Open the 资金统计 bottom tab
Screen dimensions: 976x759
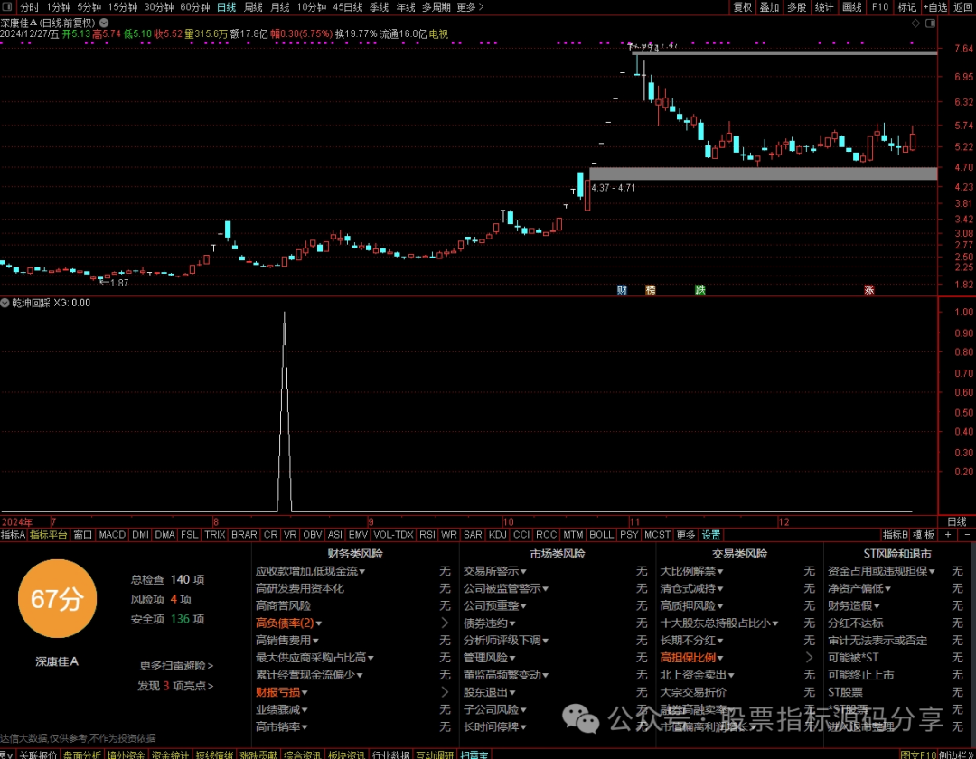point(171,754)
